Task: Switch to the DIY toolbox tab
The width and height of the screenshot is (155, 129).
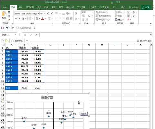Action: click(x=104, y=7)
